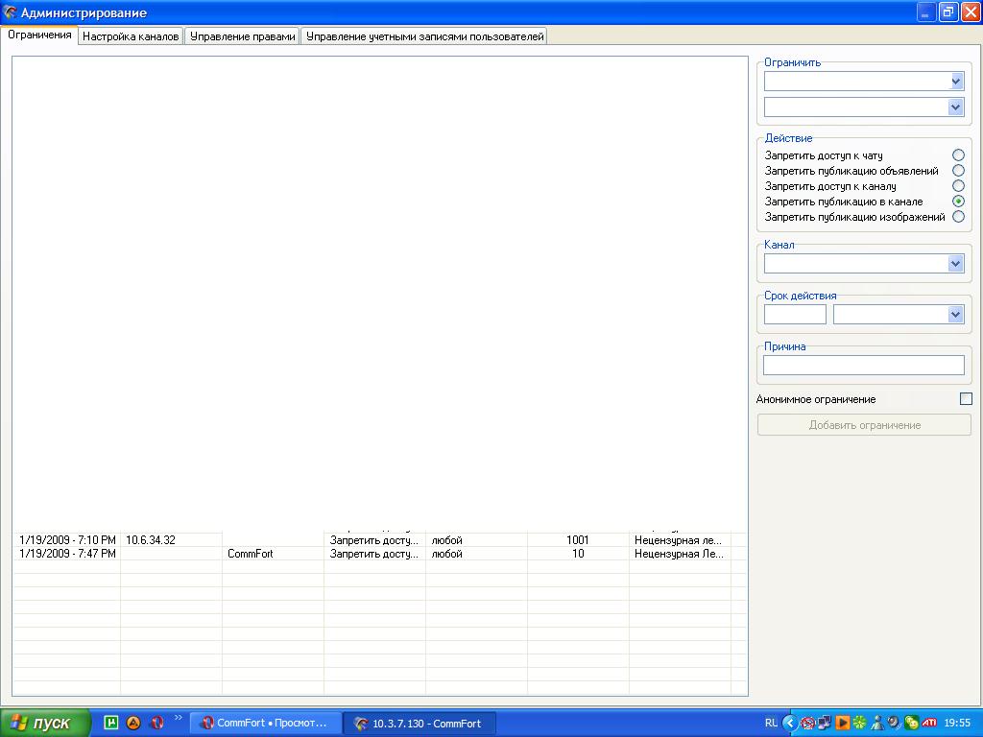Click the network computers tray icon
The image size is (983, 737).
(x=825, y=723)
